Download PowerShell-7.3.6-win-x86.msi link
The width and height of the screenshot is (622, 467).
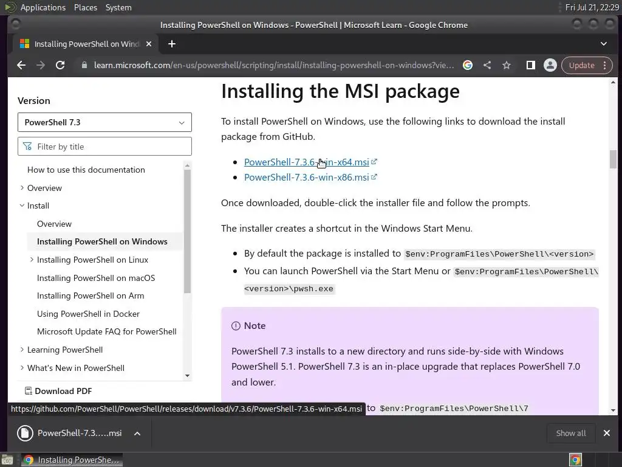tap(306, 177)
